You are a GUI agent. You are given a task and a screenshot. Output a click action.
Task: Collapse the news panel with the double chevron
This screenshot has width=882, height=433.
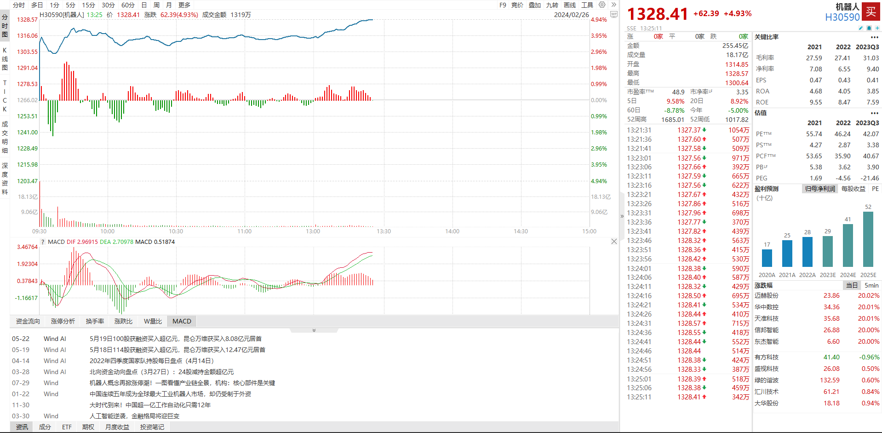tap(314, 330)
